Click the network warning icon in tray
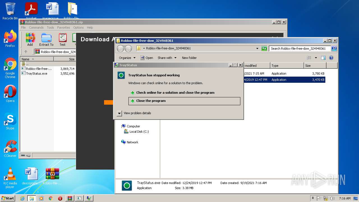This screenshot has width=359, height=202. [326, 198]
